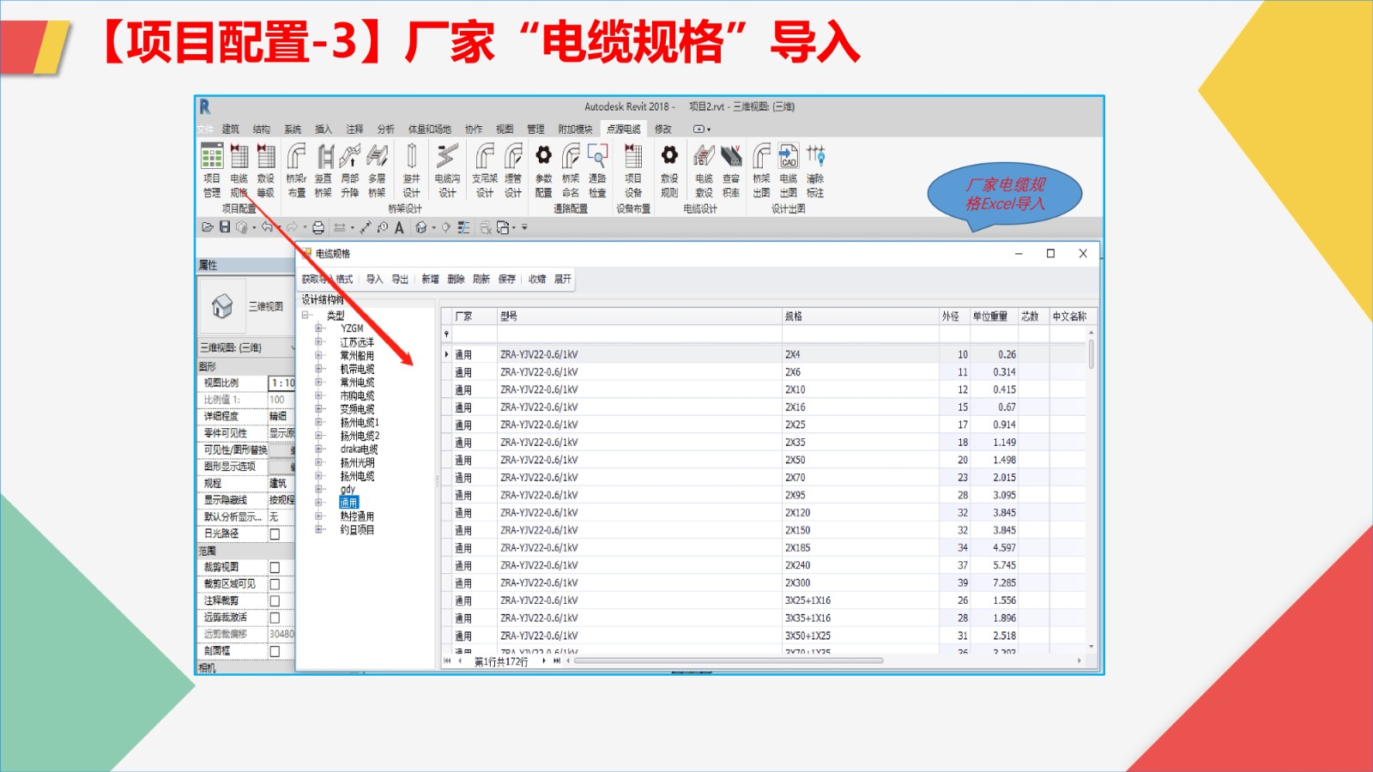Open the 建筑 ribbon tab

(x=231, y=130)
